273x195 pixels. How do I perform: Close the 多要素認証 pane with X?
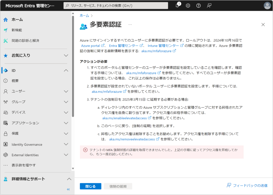pyautogui.click(x=263, y=25)
